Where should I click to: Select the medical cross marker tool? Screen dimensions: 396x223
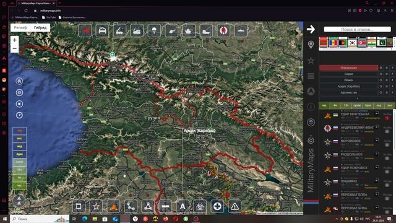(217, 206)
